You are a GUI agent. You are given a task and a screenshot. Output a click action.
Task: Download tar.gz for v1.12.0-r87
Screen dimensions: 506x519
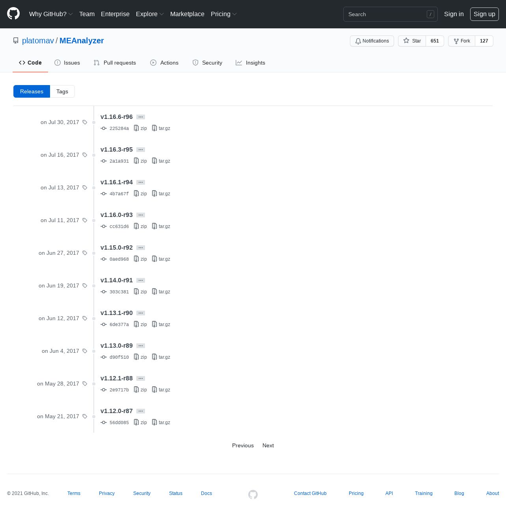pos(161,423)
